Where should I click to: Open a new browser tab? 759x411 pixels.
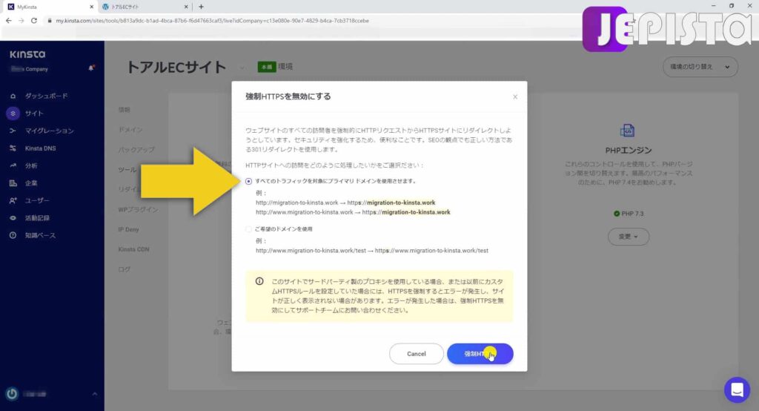(x=201, y=7)
